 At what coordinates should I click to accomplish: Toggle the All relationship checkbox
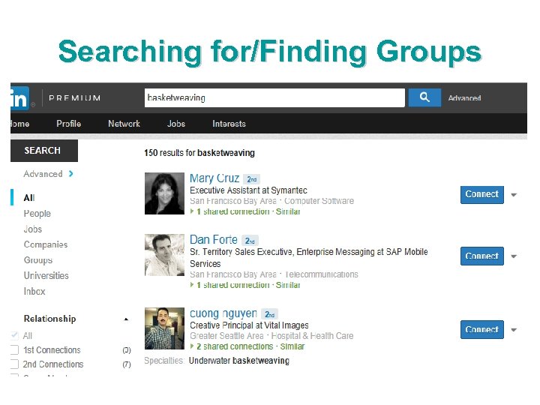(x=14, y=335)
